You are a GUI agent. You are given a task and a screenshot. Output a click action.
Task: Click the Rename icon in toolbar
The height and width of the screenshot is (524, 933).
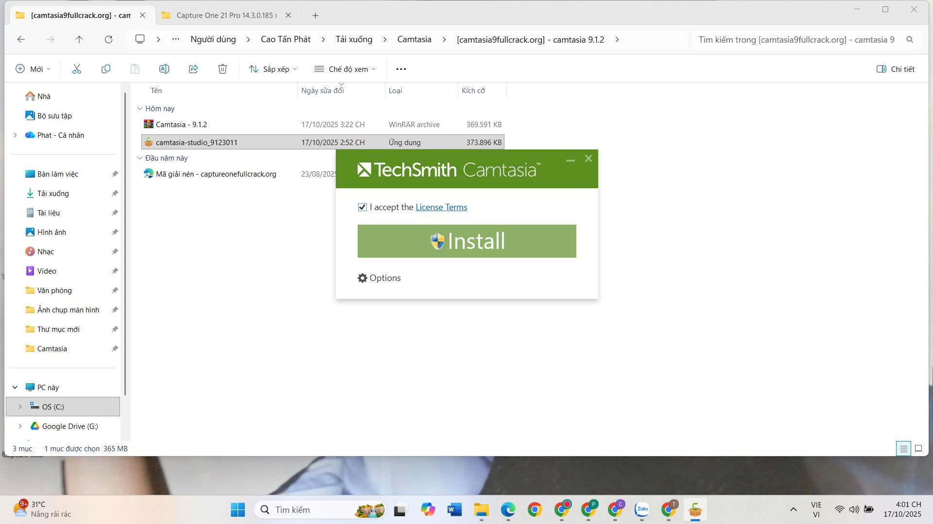coord(164,69)
